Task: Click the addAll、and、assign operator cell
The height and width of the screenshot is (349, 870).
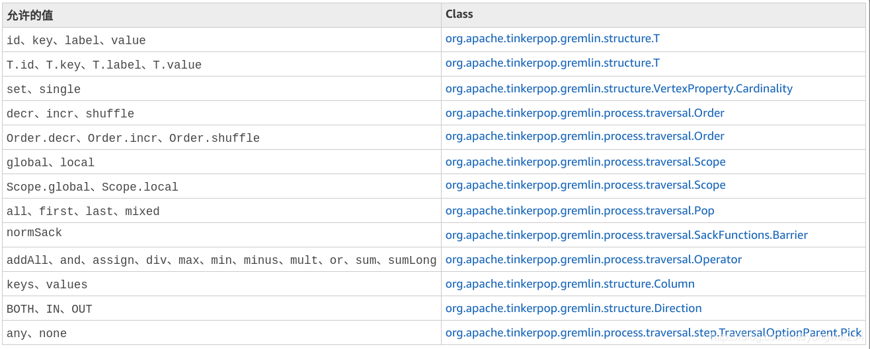Action: (222, 259)
